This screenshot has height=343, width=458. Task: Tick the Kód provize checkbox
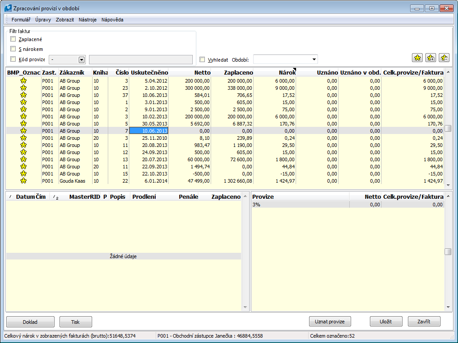point(13,59)
